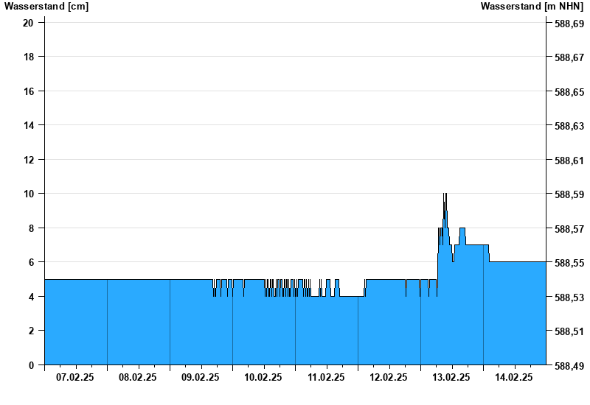
Task: Click the 588,49 value on the right axis
Action: coord(569,366)
